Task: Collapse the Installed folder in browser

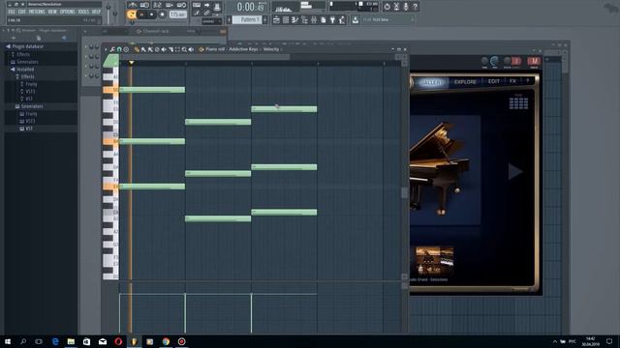Action: 13,69
